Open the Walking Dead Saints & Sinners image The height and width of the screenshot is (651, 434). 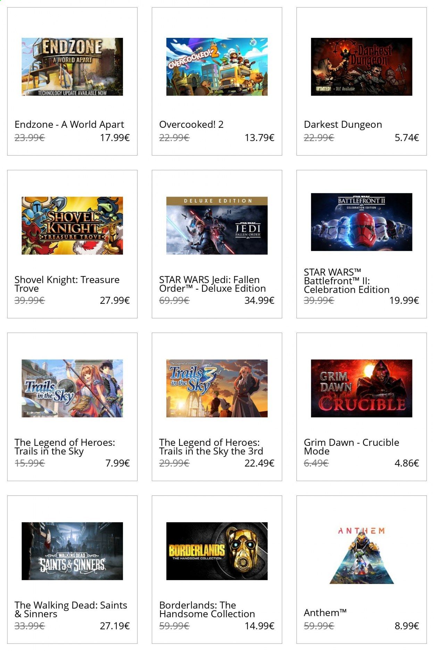(x=72, y=551)
